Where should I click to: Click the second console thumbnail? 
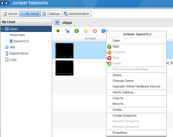pyautogui.click(x=64, y=68)
